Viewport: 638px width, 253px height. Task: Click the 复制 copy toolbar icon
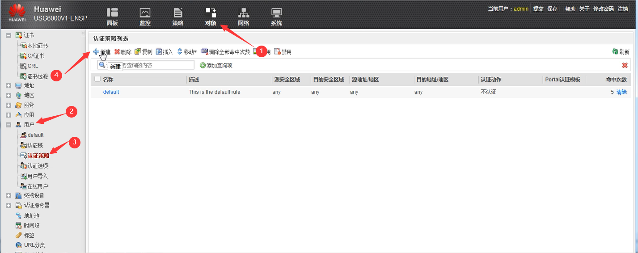[x=138, y=52]
